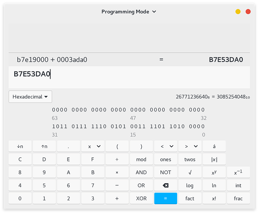Insert digit 4
259x214 pixels.
coord(20,185)
